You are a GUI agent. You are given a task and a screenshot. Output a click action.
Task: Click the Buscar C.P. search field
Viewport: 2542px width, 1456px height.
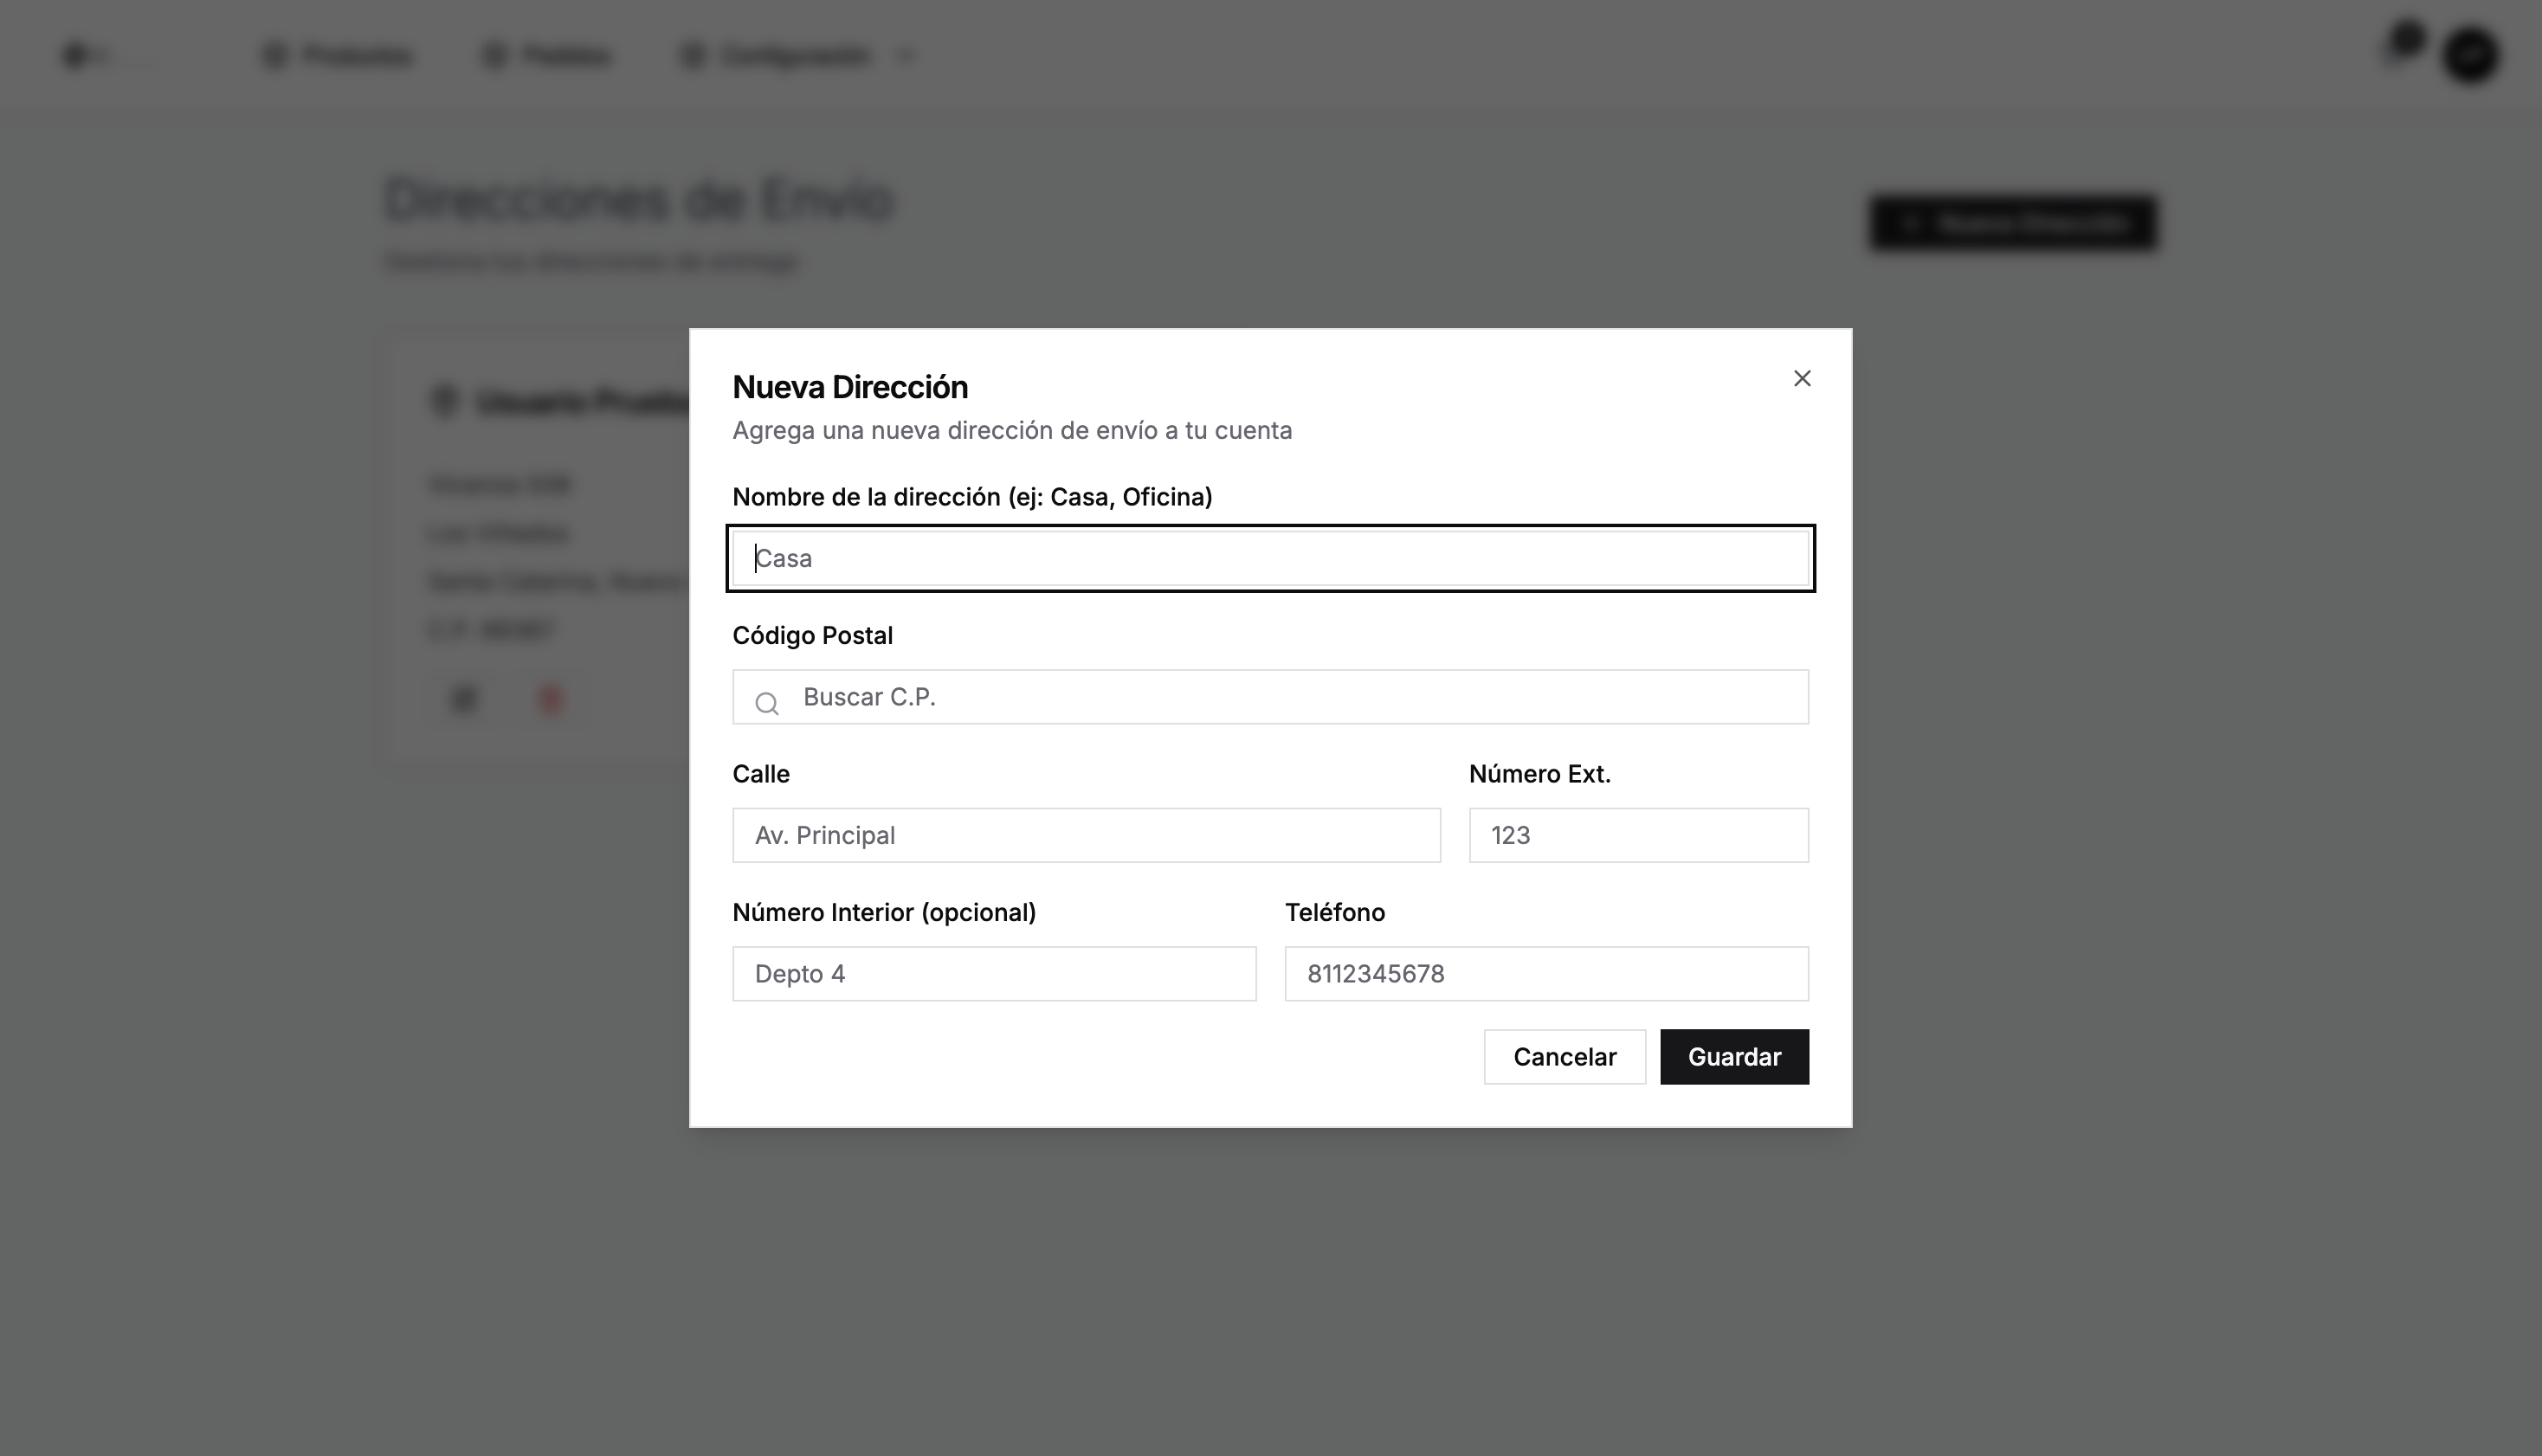click(1270, 697)
